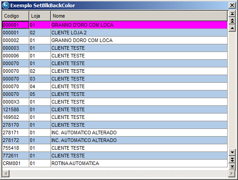Select the CLIENTE LOJA 2 row

click(x=115, y=33)
